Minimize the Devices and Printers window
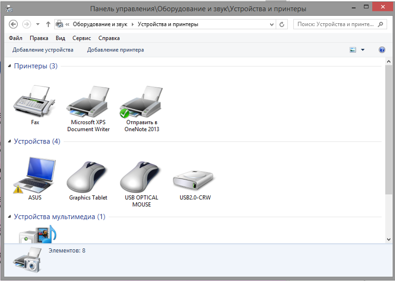 [354, 7]
